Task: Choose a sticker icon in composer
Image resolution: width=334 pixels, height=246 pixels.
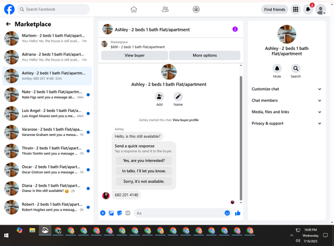Action: coord(120,213)
